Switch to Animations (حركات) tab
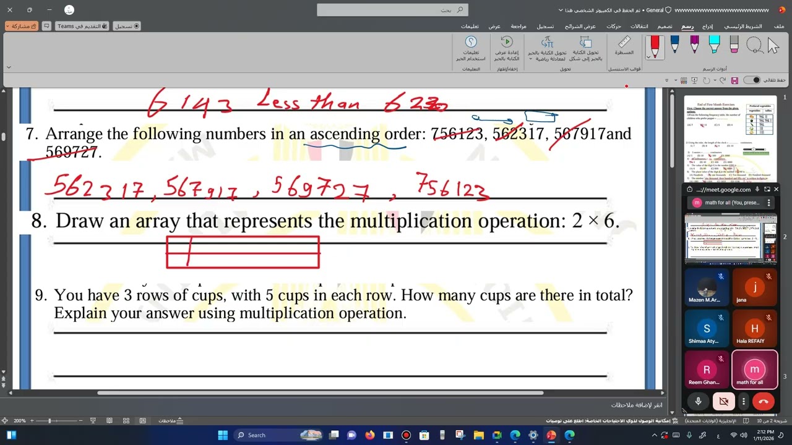 point(614,26)
